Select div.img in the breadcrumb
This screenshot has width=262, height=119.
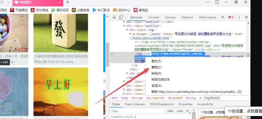pyautogui.click(x=191, y=98)
